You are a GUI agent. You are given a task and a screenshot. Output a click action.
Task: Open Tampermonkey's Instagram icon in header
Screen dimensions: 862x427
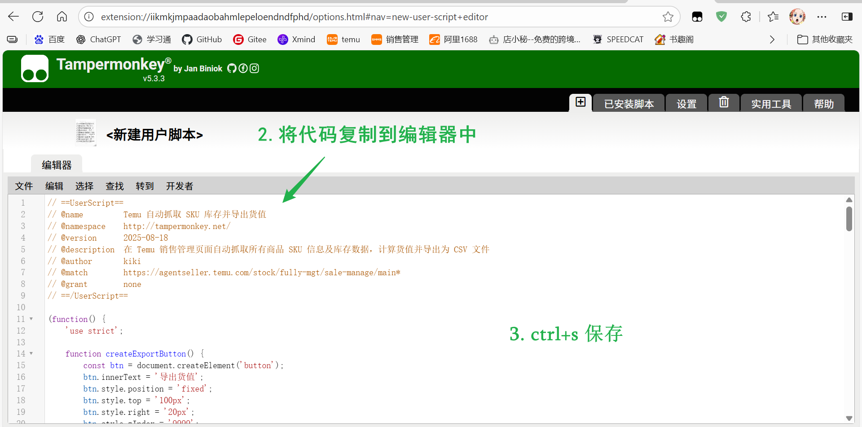click(x=254, y=68)
